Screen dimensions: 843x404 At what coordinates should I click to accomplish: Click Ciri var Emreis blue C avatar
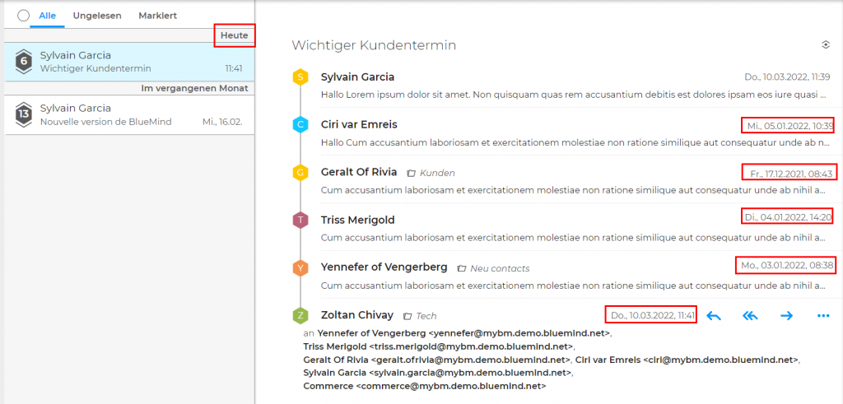pos(301,125)
